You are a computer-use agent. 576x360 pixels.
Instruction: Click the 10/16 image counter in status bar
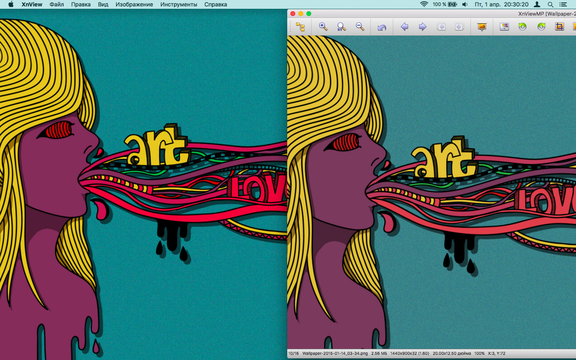[294, 354]
